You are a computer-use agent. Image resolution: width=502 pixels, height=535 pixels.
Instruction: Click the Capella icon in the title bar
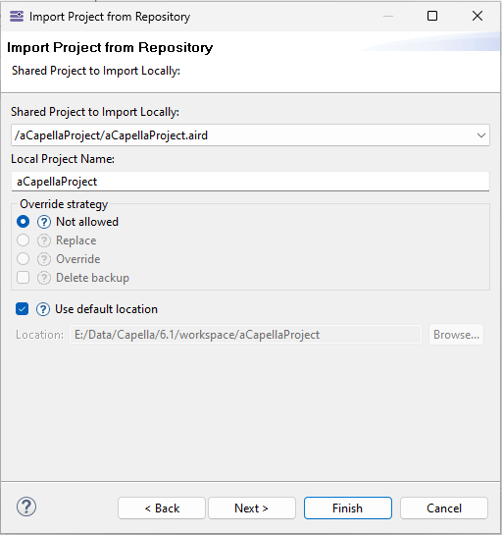tap(17, 17)
